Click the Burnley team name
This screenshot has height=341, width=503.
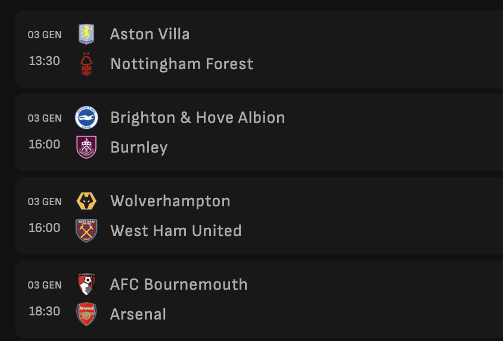point(139,147)
